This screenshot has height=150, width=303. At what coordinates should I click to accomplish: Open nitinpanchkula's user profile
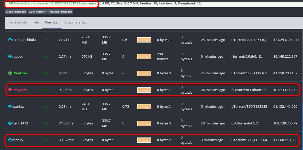[24, 40]
